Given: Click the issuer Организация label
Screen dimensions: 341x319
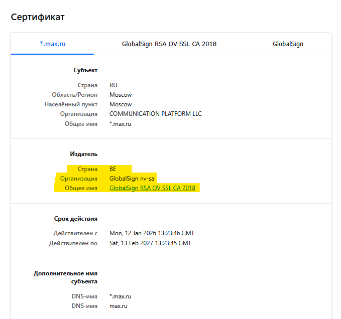Looking at the screenshot, I should point(79,179).
